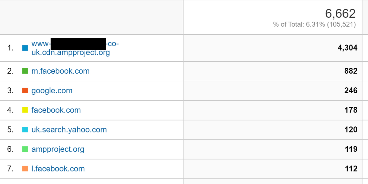368x184 pixels.
Task: Click the % of Total 6.31% summary text
Action: pos(314,25)
